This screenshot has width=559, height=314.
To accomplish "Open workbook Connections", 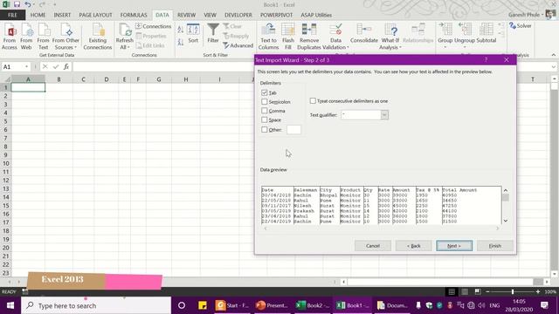I will [154, 26].
